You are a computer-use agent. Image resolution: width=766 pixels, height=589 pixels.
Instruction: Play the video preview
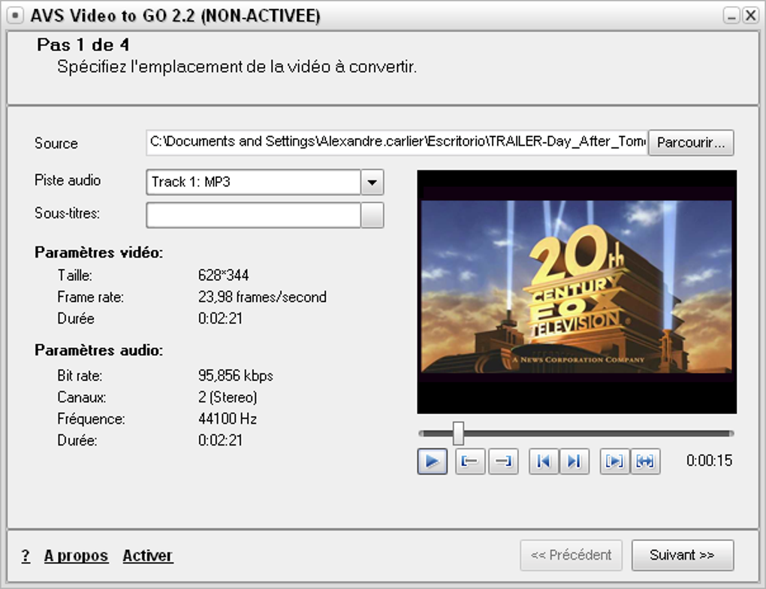[432, 461]
